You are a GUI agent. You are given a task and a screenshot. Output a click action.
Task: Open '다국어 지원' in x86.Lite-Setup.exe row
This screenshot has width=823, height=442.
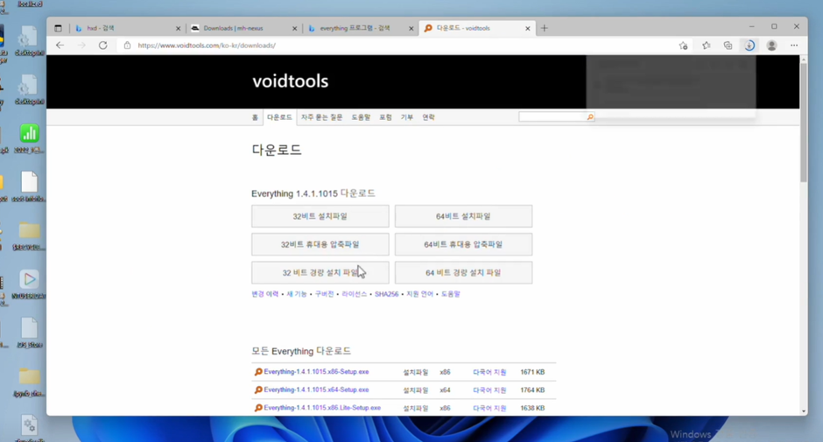(x=489, y=408)
